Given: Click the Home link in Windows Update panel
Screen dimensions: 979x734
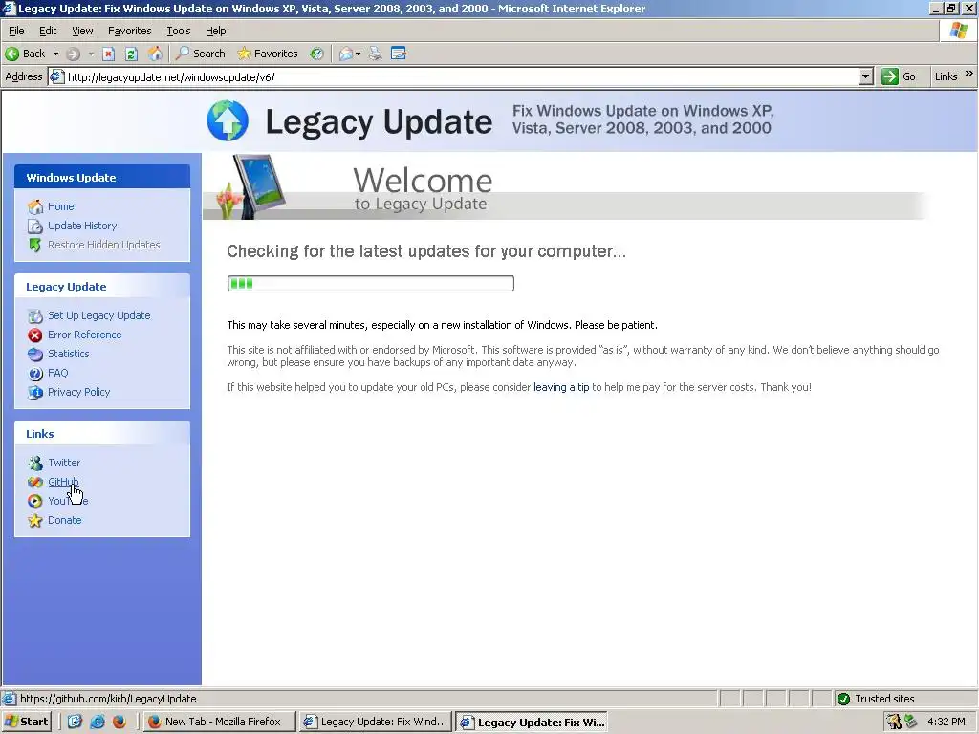Looking at the screenshot, I should click(x=61, y=206).
